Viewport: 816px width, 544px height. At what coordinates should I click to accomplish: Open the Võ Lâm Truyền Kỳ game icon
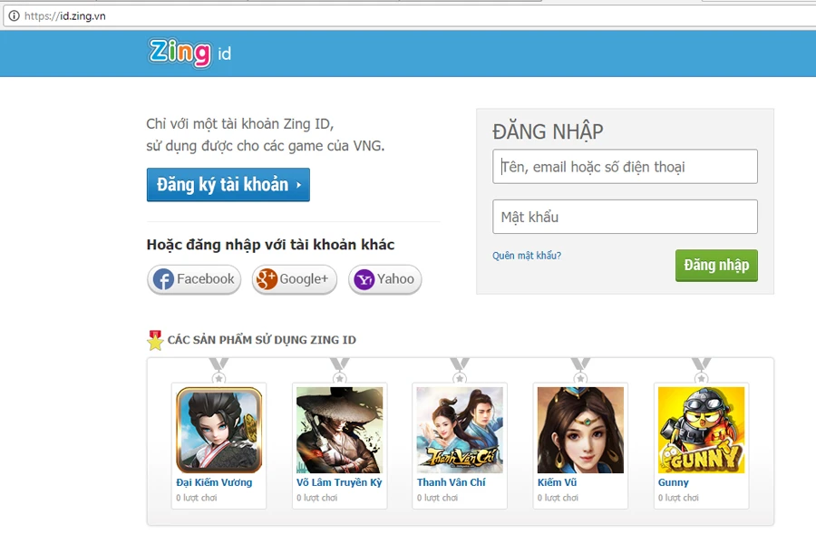pyautogui.click(x=339, y=430)
